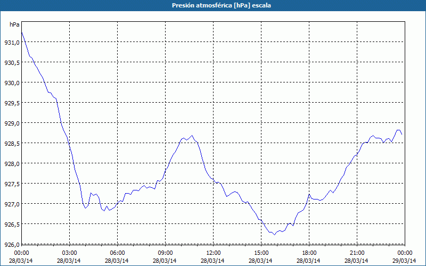426x266 pixels.
Task: Click the 929,0 y-axis value
Action: point(12,123)
